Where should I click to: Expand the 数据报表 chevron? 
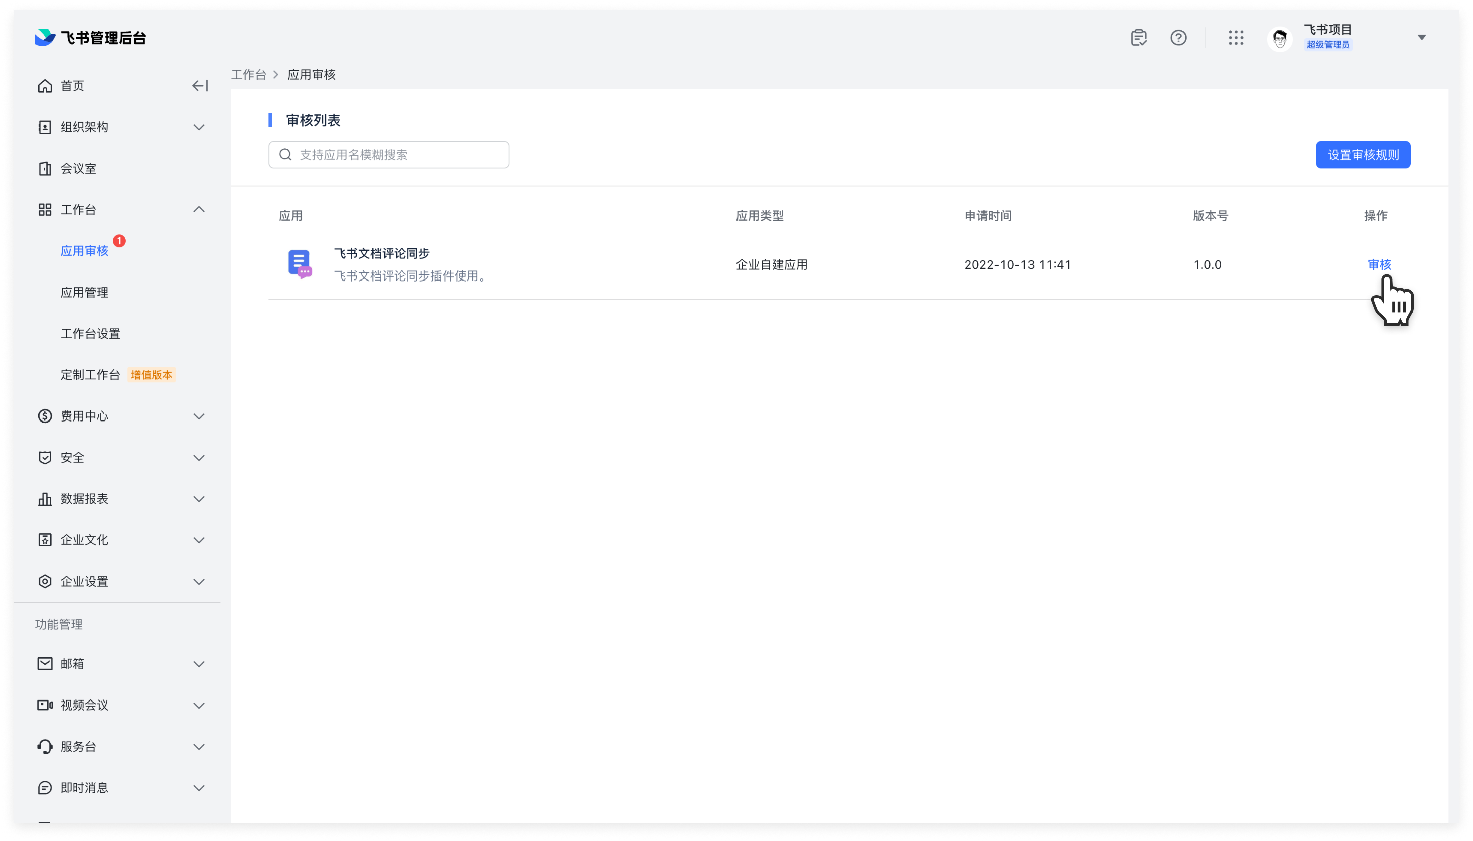click(x=199, y=498)
